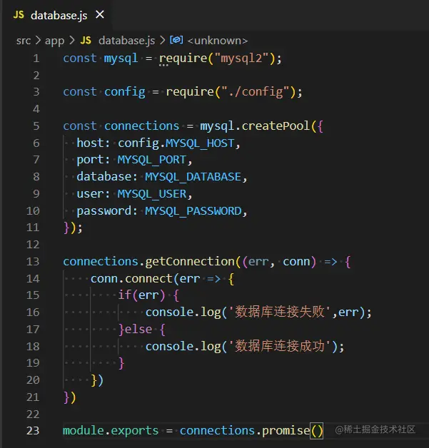Open the <unknown> breadcrumb symbol

218,41
